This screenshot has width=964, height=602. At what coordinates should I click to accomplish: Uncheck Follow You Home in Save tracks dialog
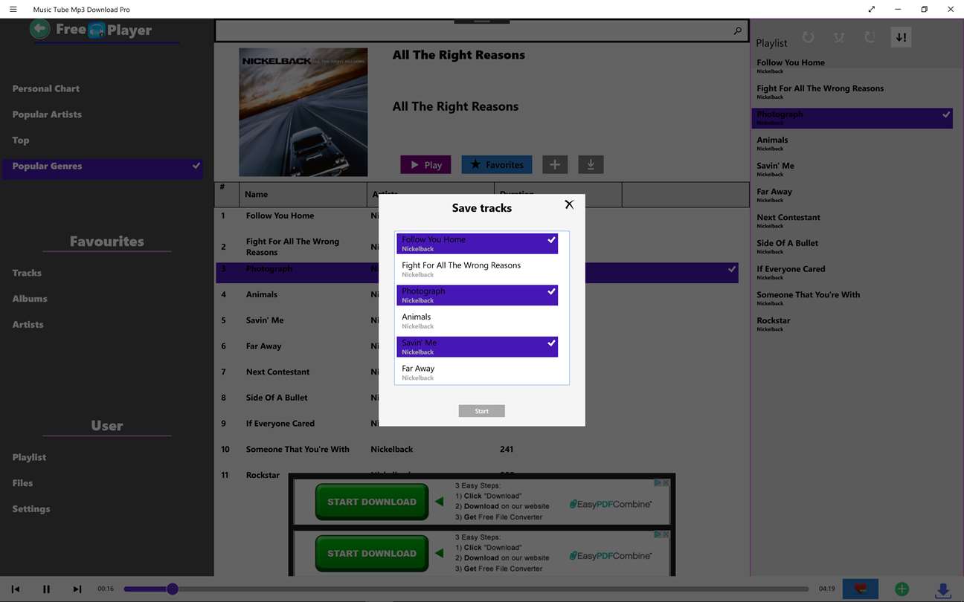tap(477, 244)
